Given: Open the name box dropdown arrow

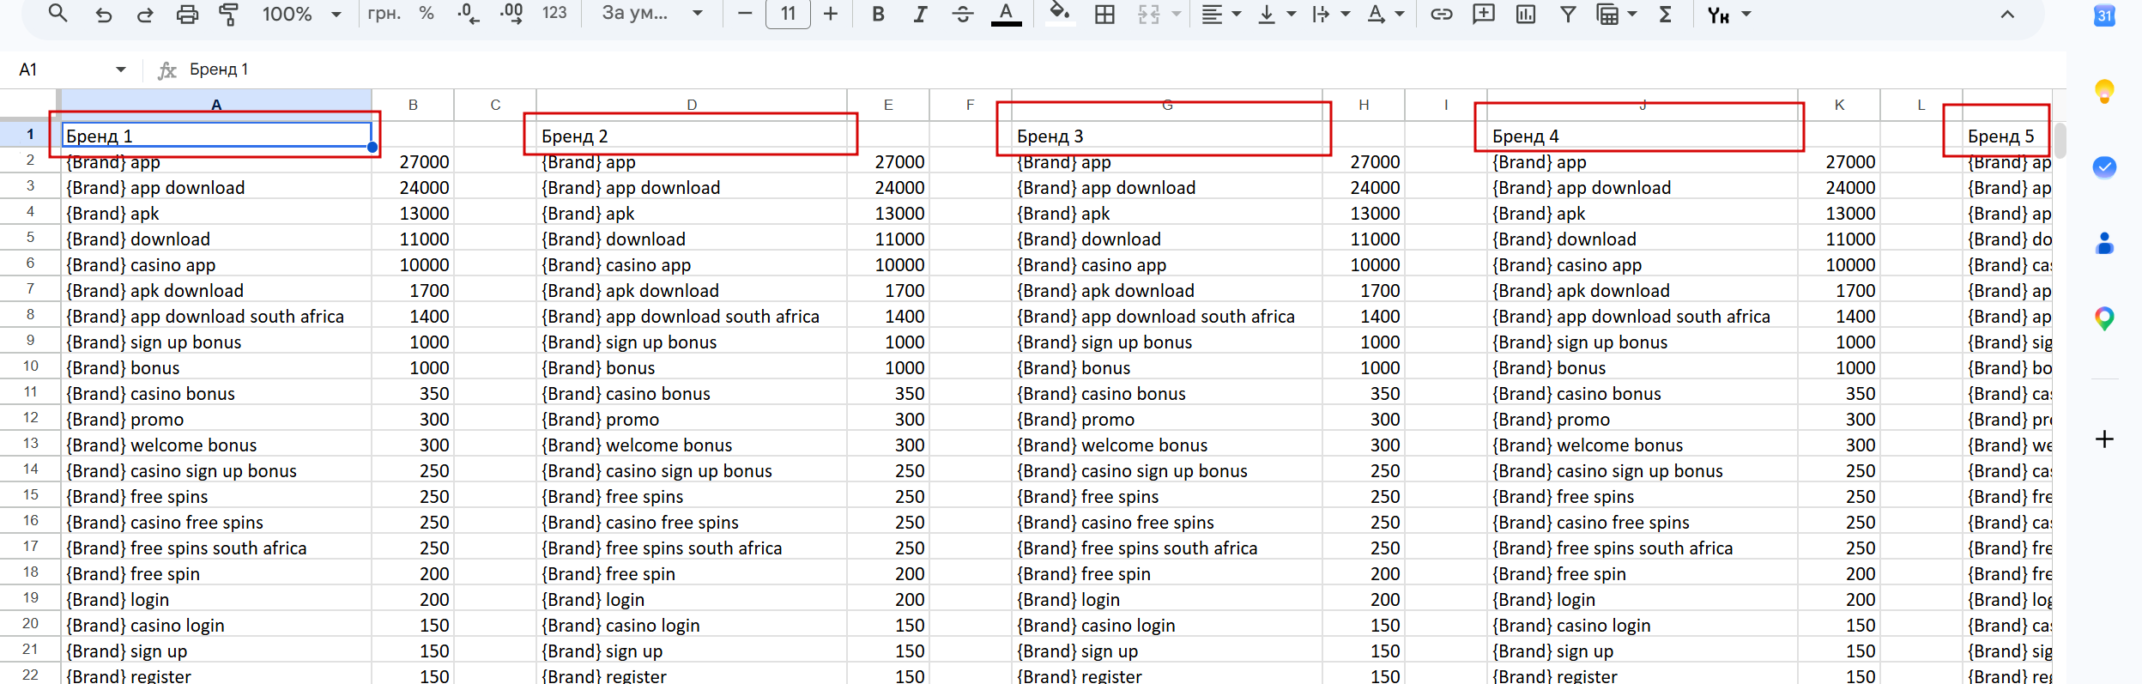Looking at the screenshot, I should tap(121, 70).
